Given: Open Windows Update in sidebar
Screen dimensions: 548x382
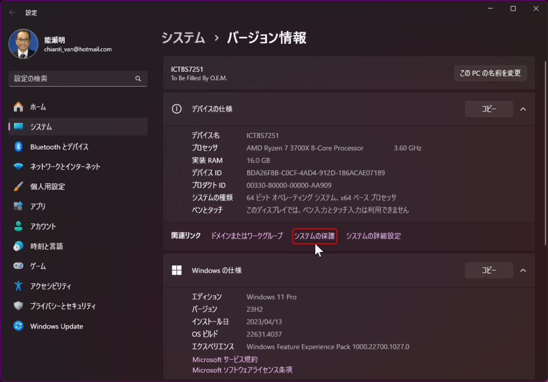Looking at the screenshot, I should tap(78, 326).
